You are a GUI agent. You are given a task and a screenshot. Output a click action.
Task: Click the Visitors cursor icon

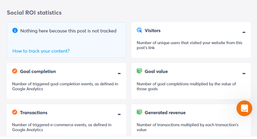pos(139,30)
